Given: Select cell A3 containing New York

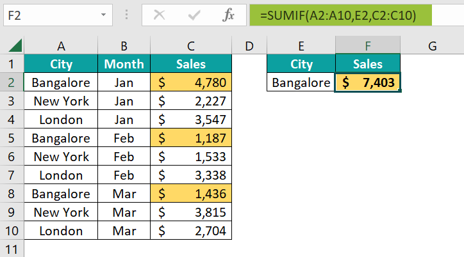Looking at the screenshot, I should (x=61, y=101).
